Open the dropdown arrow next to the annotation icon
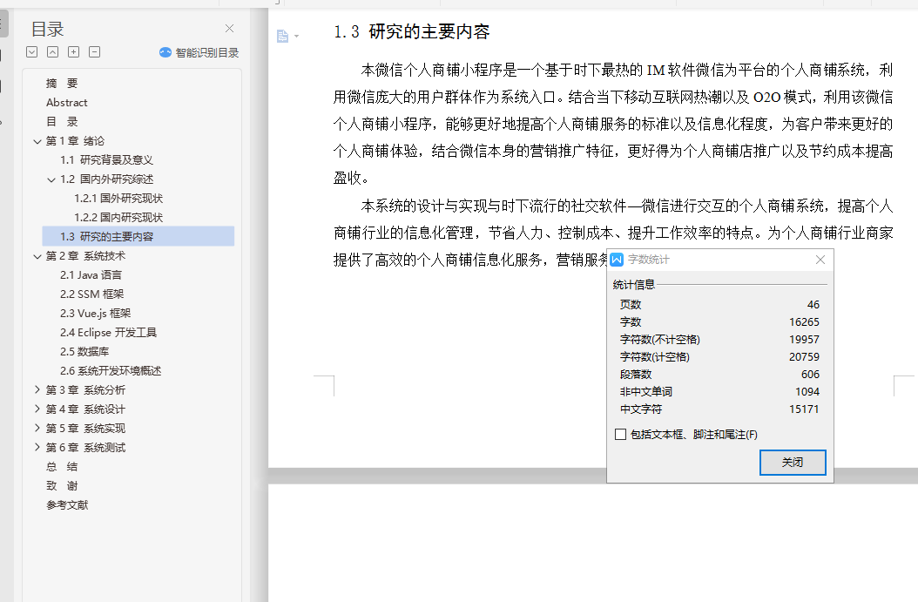The image size is (918, 602). click(296, 35)
